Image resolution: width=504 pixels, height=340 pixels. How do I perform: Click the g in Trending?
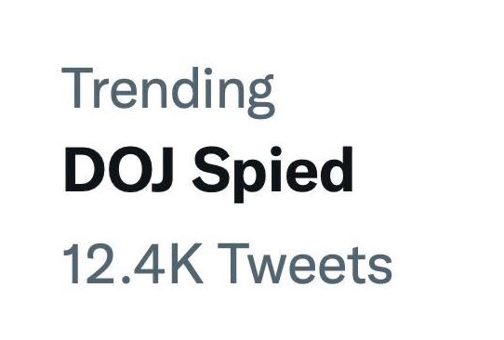(261, 97)
